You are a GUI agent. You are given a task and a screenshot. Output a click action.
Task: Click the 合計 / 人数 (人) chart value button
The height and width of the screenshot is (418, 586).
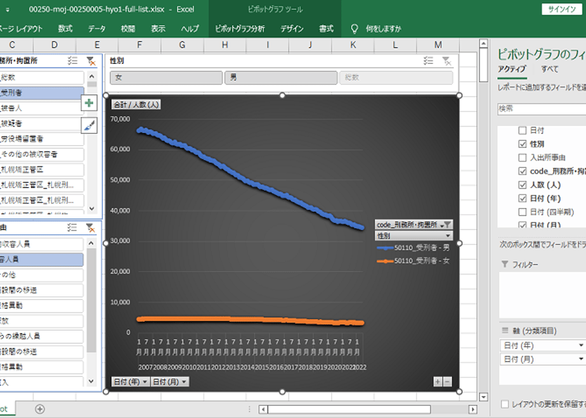tap(136, 104)
